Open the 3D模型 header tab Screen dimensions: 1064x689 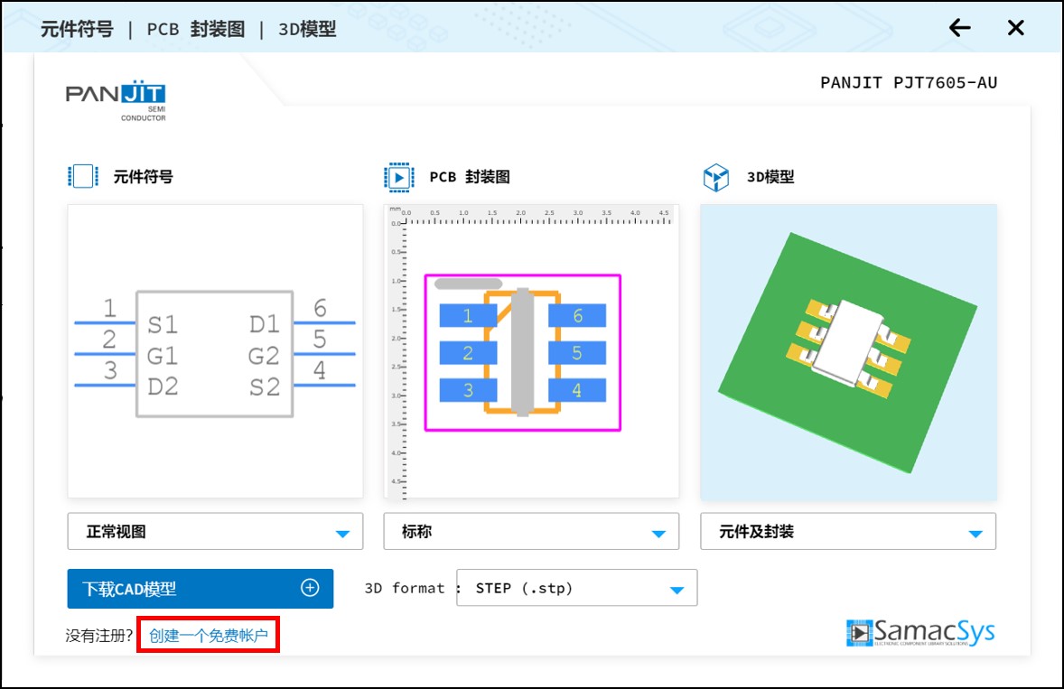click(307, 29)
